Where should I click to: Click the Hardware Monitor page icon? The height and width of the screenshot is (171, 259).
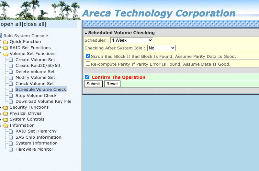11,149
